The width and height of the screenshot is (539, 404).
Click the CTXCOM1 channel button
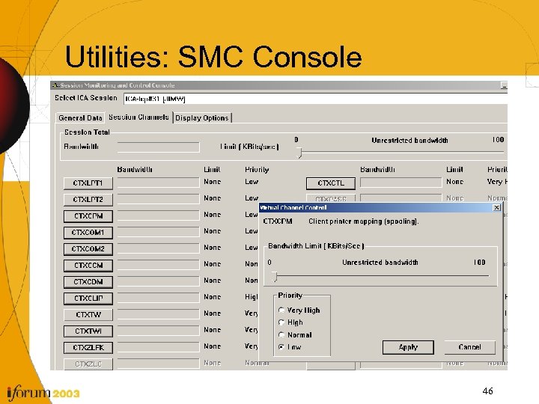click(x=88, y=233)
